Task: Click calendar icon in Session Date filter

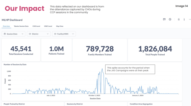Action: click(5, 34)
